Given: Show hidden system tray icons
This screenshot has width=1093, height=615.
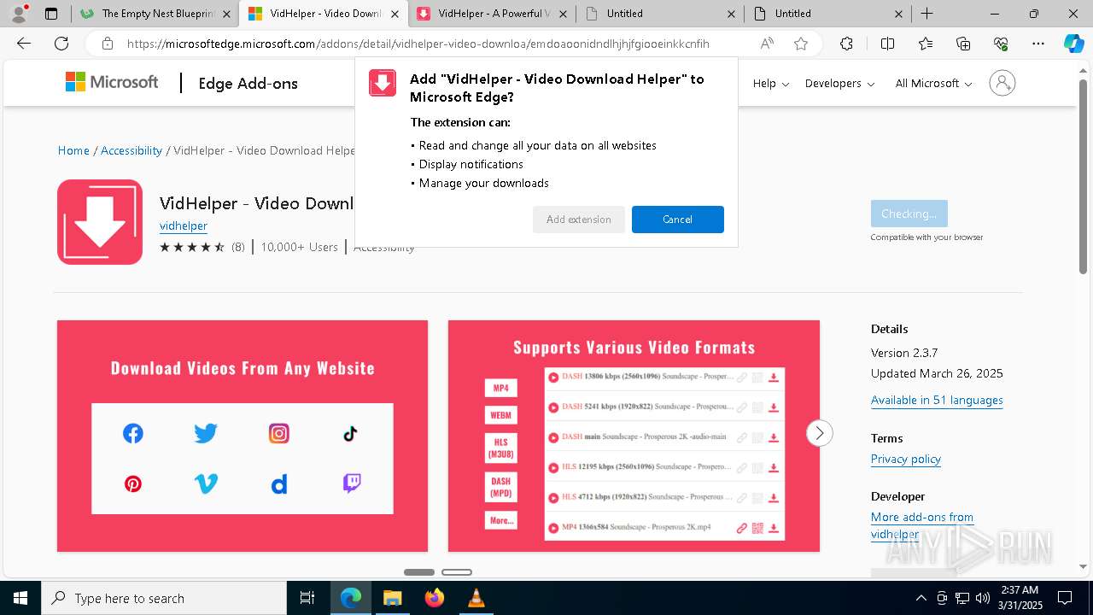Looking at the screenshot, I should (921, 598).
